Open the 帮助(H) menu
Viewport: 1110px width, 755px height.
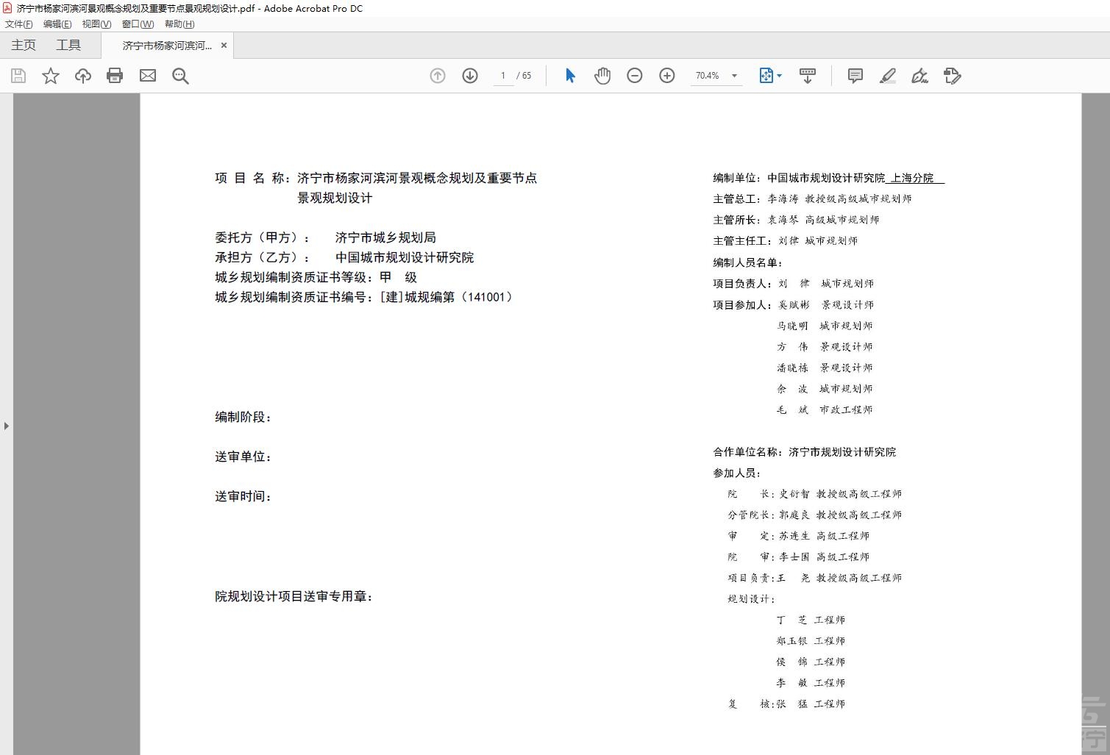[179, 24]
